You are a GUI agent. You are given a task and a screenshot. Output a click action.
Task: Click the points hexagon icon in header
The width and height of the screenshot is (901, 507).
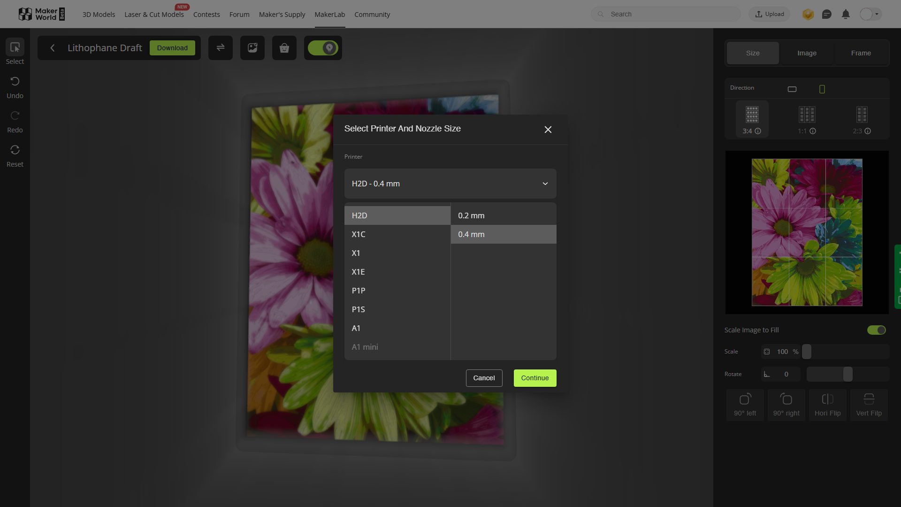click(x=808, y=14)
